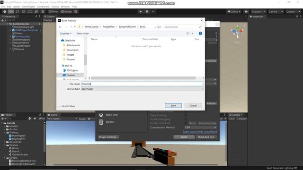Go up one folder level arrow
This screenshot has width=303, height=170.
click(75, 27)
